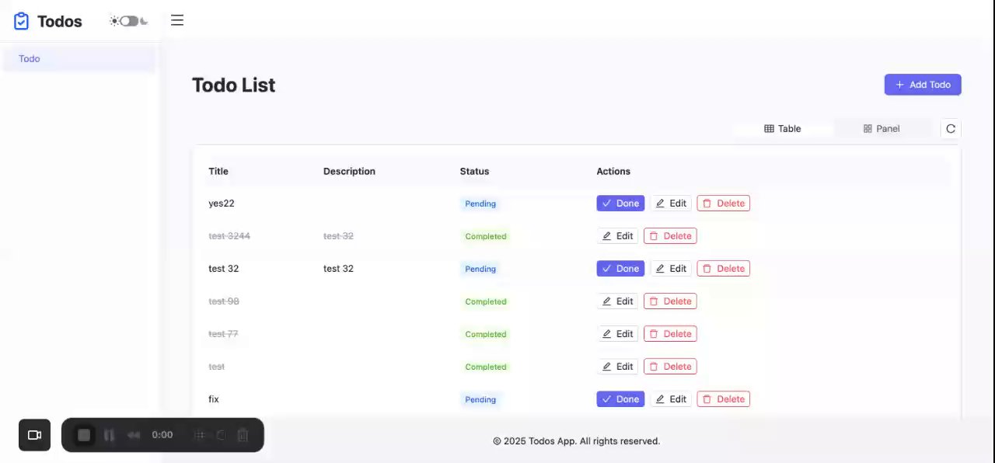This screenshot has height=463, width=995.
Task: Delete the yes22 todo
Action: pyautogui.click(x=724, y=204)
